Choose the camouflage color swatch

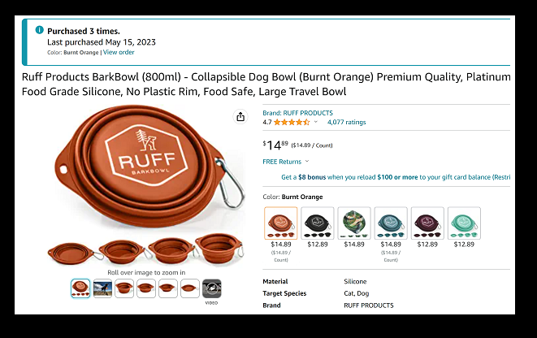[x=354, y=223]
